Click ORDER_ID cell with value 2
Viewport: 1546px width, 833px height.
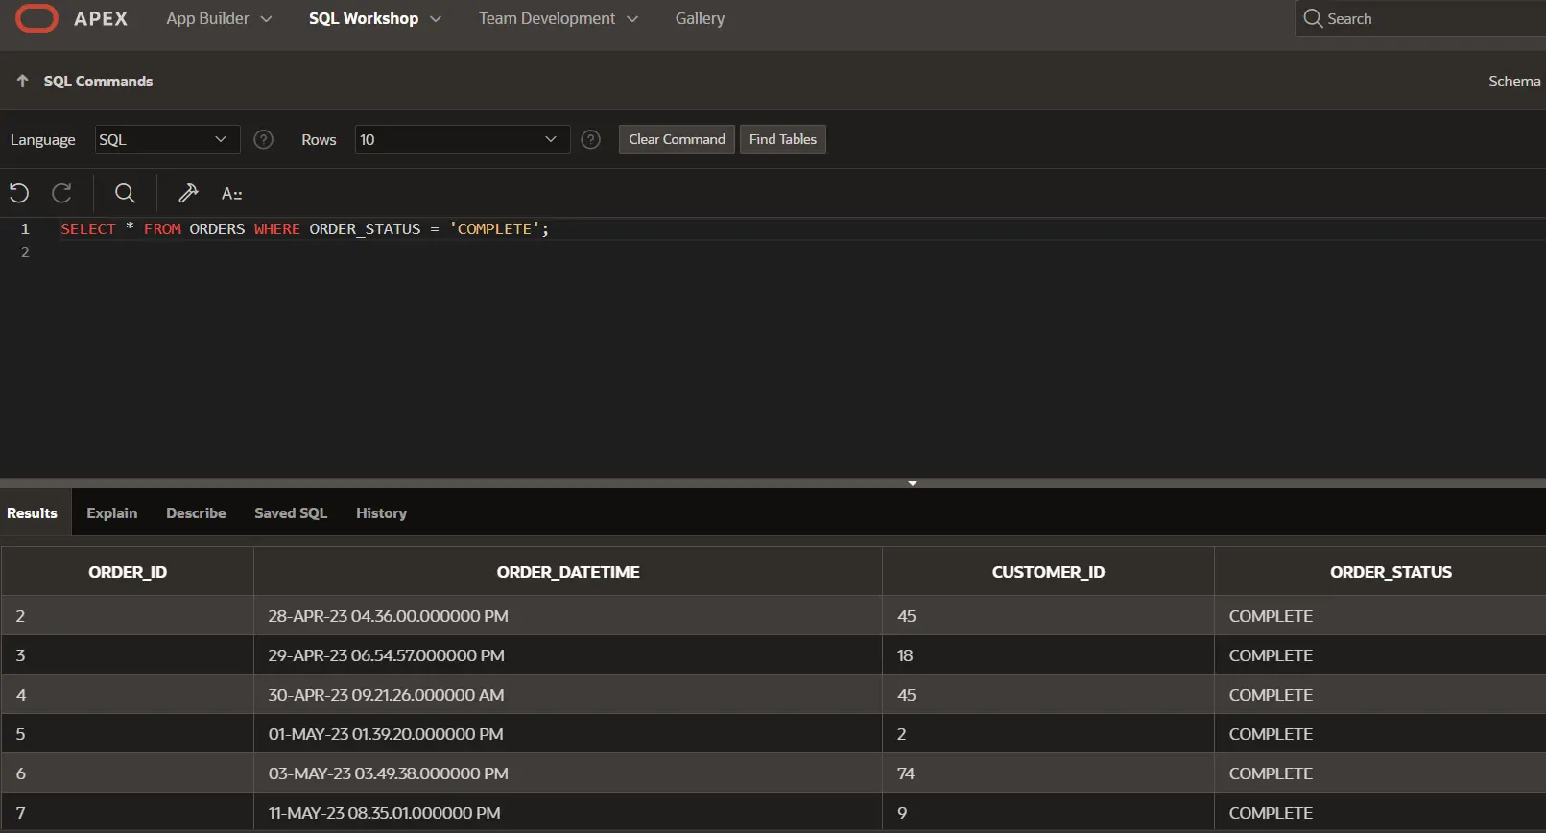click(128, 616)
